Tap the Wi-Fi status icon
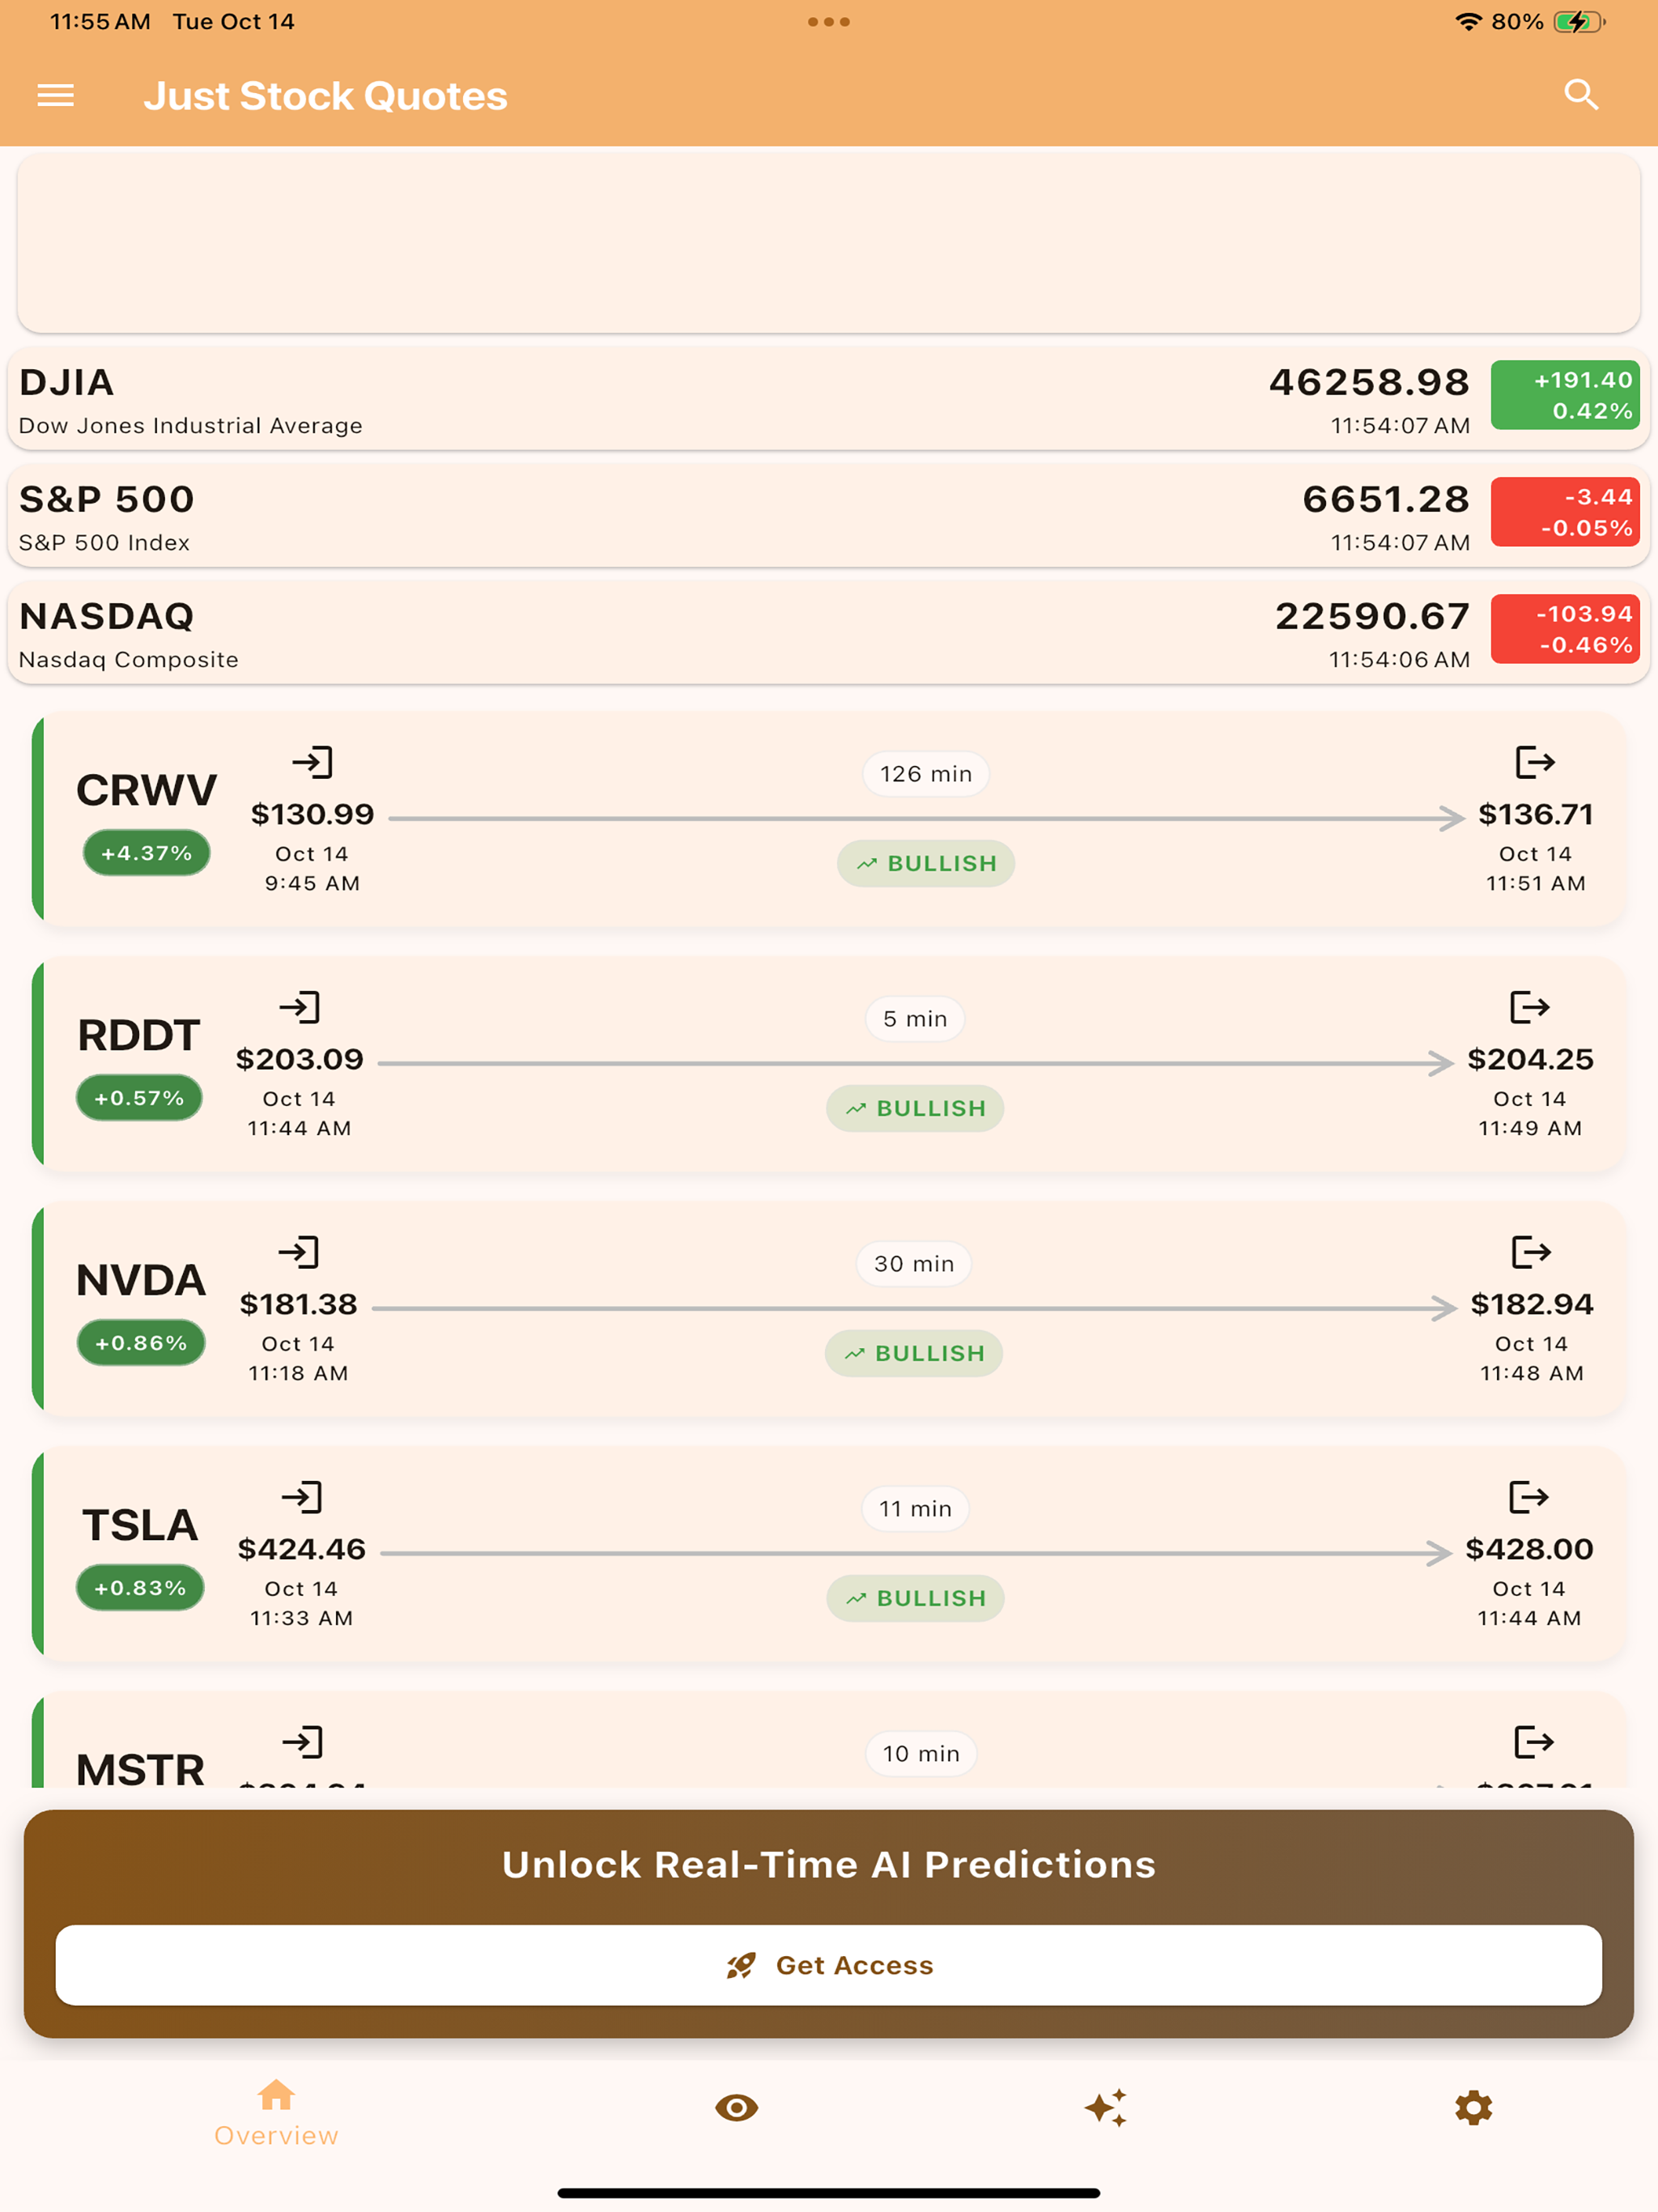 pos(1467,22)
